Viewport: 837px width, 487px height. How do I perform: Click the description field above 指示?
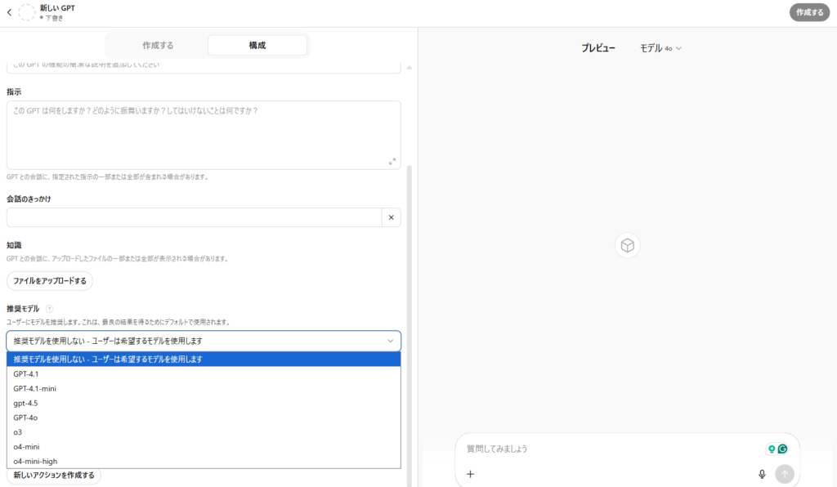click(x=204, y=66)
